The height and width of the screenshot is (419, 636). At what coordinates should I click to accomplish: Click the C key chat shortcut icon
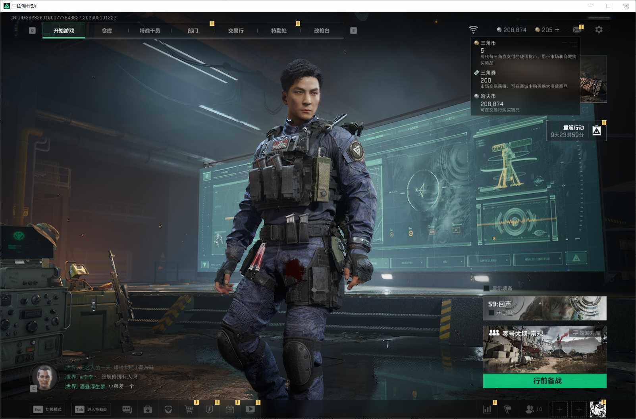[34, 389]
